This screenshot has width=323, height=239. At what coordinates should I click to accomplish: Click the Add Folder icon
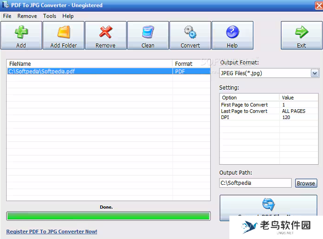click(x=64, y=33)
